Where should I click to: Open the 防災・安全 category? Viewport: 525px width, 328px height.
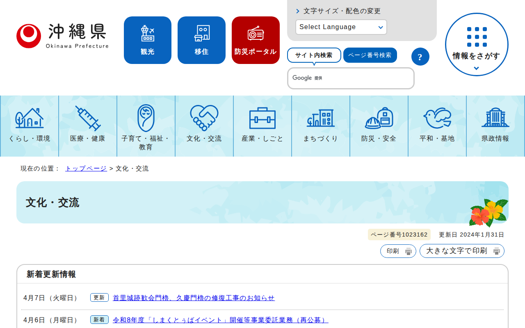pyautogui.click(x=379, y=126)
